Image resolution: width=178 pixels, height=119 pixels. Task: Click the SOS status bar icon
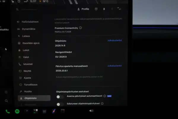pyautogui.click(x=26, y=1)
